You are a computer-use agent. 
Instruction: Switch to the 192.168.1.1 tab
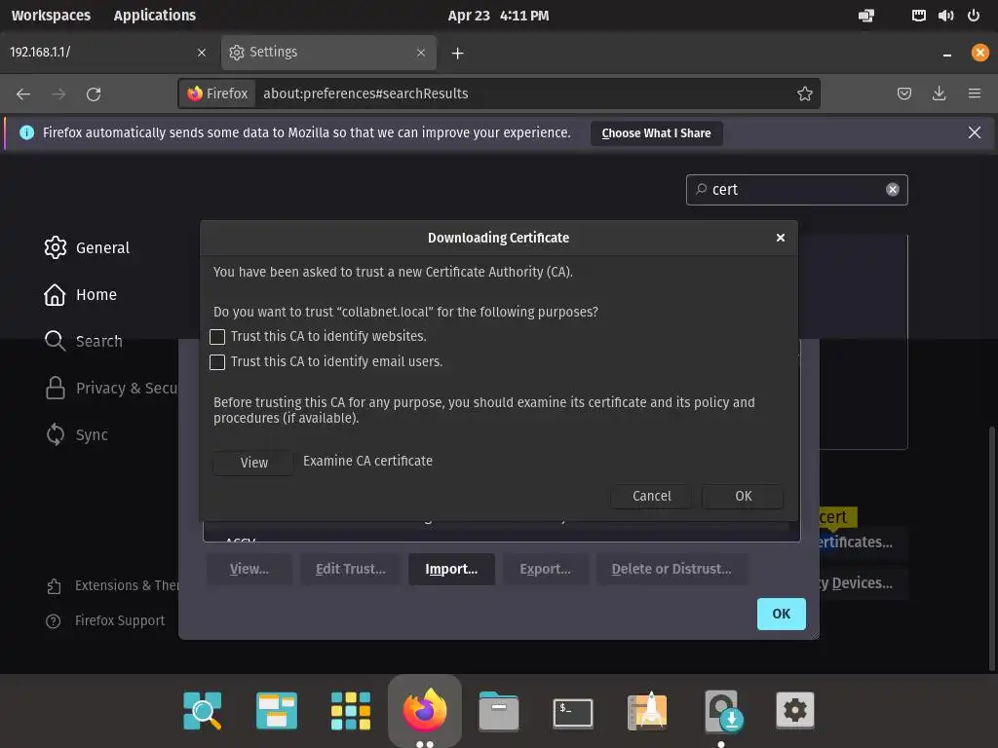pyautogui.click(x=96, y=53)
